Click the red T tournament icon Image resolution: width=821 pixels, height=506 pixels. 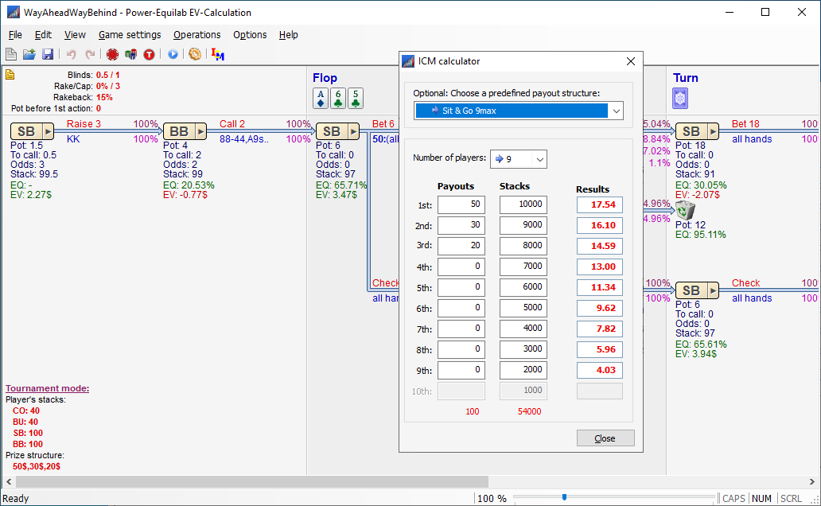pyautogui.click(x=150, y=54)
